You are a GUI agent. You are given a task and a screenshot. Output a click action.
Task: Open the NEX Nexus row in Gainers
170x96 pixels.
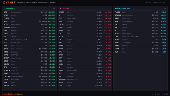point(29,21)
